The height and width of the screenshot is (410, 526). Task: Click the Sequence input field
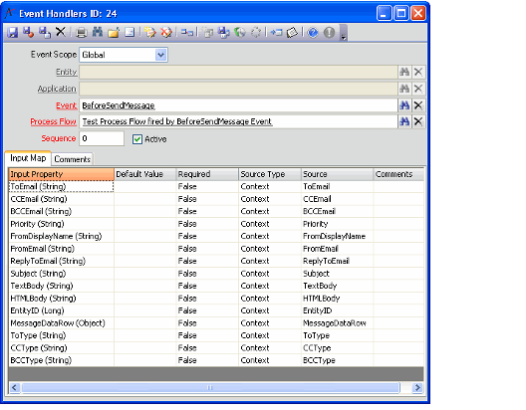102,138
